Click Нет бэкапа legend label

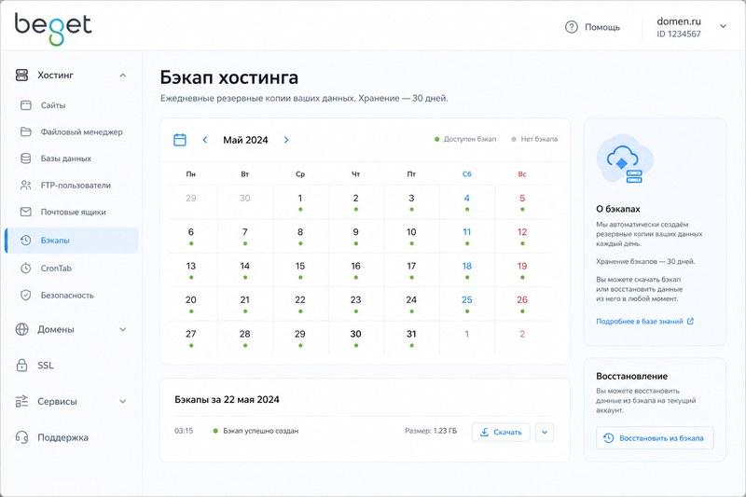(x=539, y=139)
